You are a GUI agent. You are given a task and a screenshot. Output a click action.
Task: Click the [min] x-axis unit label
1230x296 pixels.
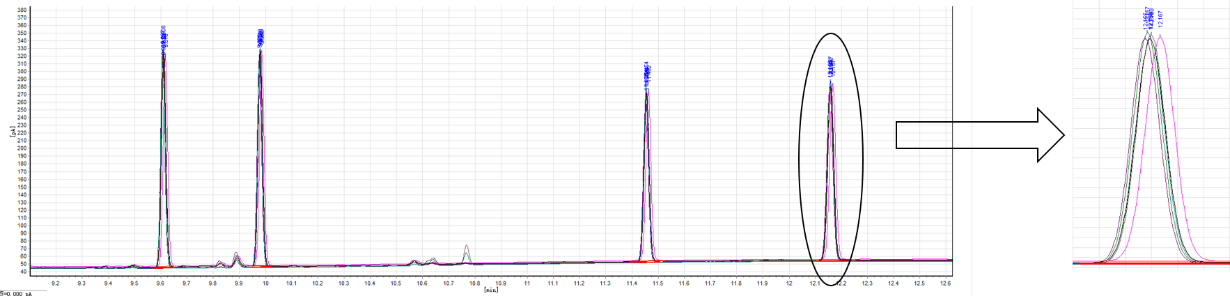pyautogui.click(x=491, y=290)
